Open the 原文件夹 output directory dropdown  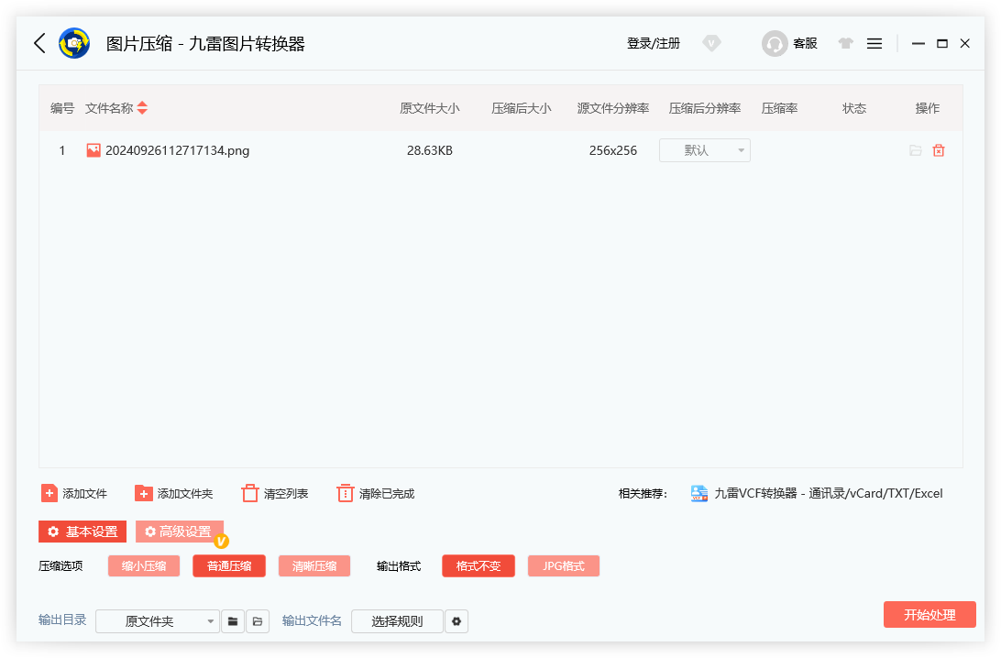157,620
